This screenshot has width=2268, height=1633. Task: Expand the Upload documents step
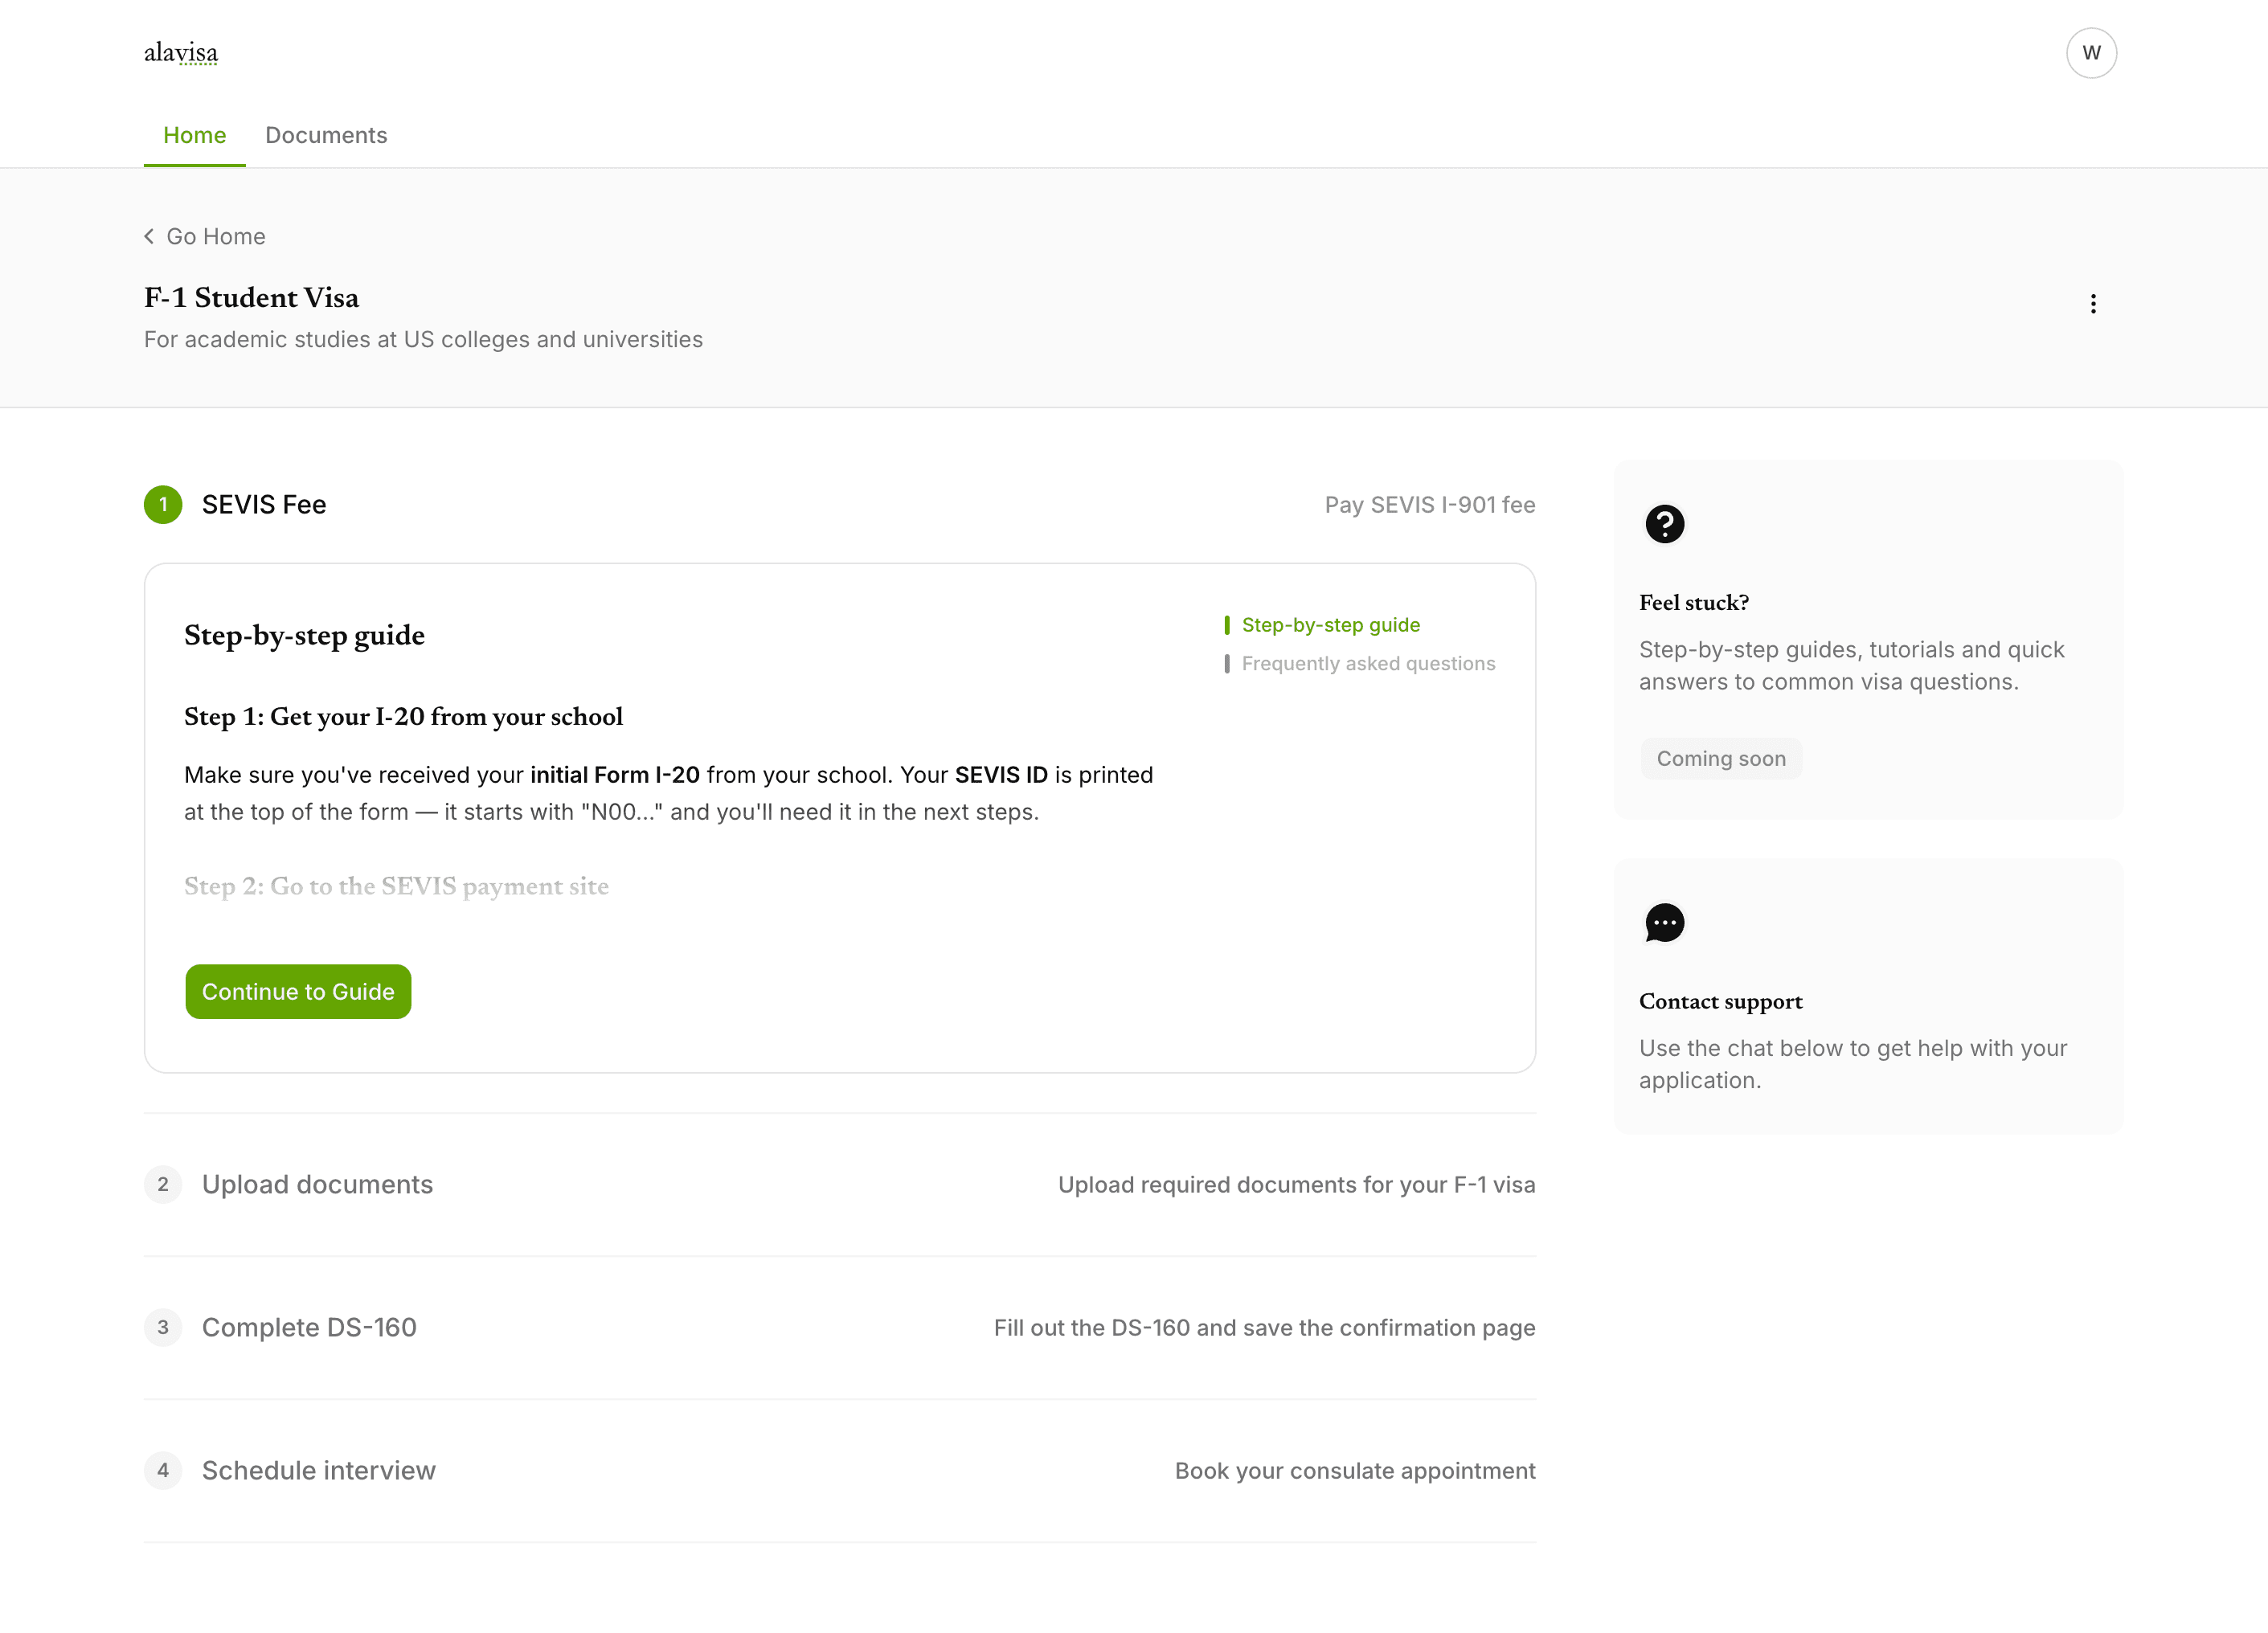[317, 1184]
